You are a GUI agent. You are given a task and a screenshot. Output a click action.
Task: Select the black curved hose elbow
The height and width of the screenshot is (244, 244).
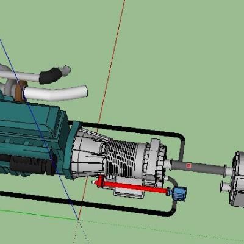pyautogui.click(x=51, y=76)
